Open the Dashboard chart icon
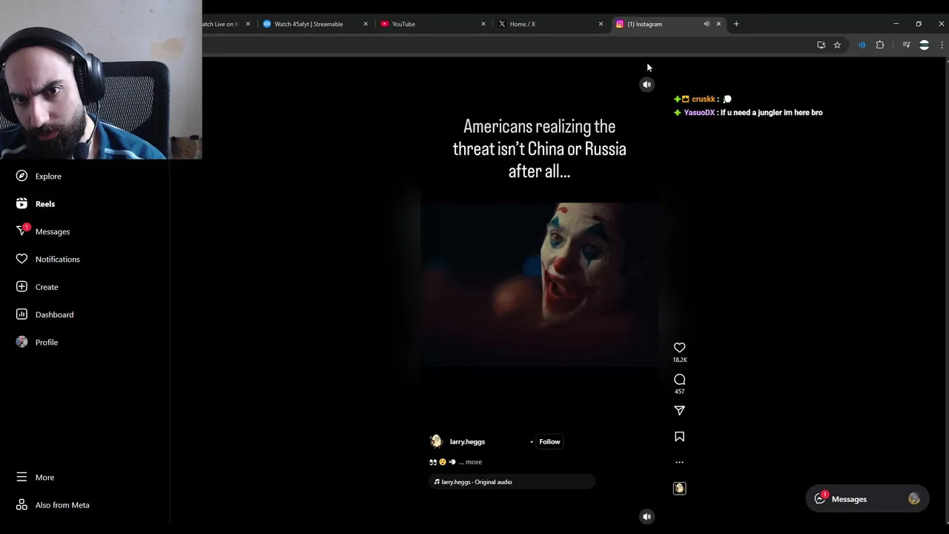949x534 pixels. pos(22,314)
